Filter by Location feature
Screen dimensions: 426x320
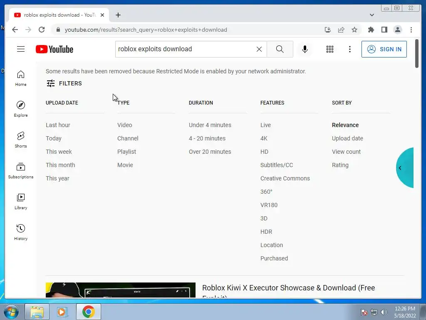271,245
